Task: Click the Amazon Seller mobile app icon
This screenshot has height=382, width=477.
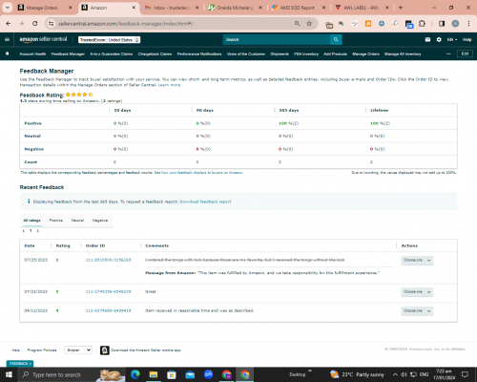Action: 105,350
